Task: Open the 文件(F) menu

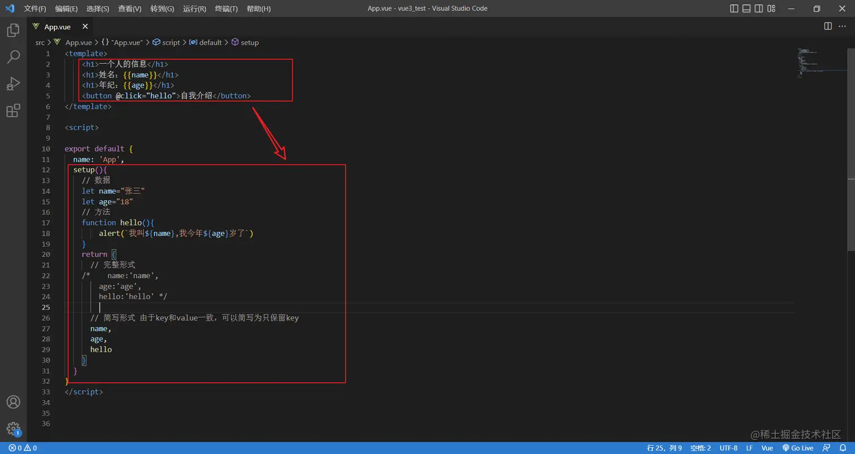Action: tap(35, 8)
